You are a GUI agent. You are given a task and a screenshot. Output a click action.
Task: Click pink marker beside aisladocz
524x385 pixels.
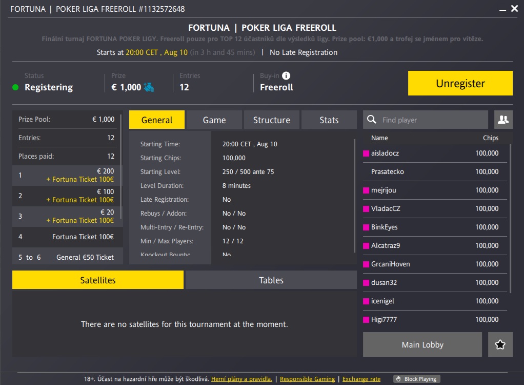pyautogui.click(x=366, y=153)
